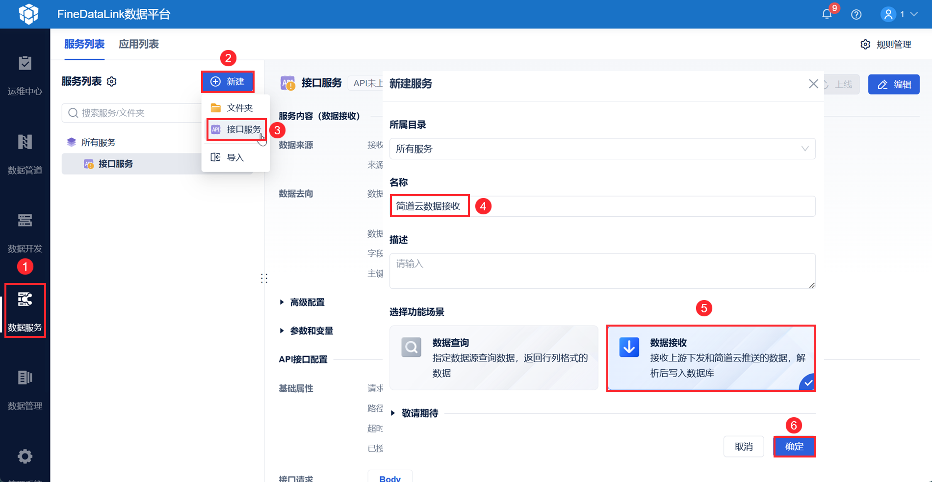932x482 pixels.
Task: Click the 接口服务 title in detail header
Action: [321, 83]
